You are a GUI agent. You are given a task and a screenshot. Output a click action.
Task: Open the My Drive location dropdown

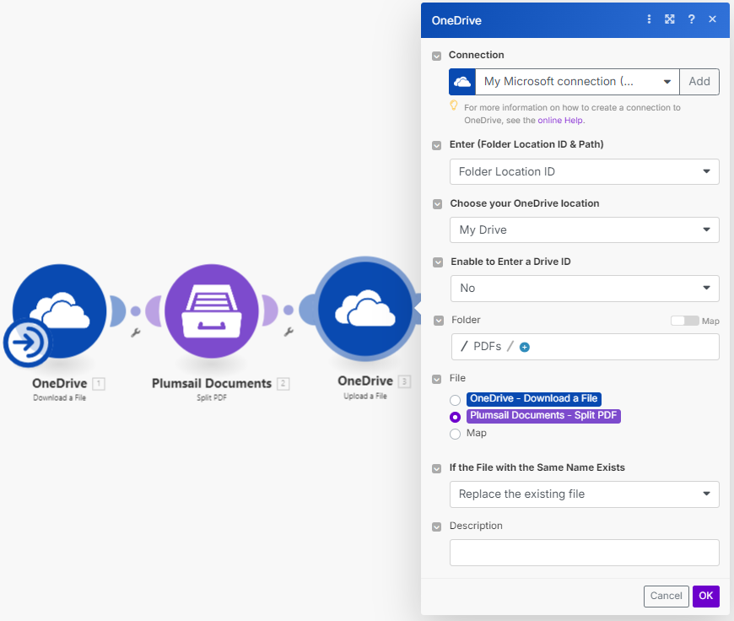click(584, 230)
